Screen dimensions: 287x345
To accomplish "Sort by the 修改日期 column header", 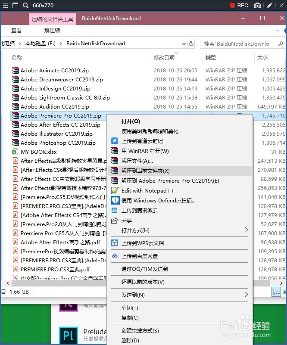I will point(164,57).
